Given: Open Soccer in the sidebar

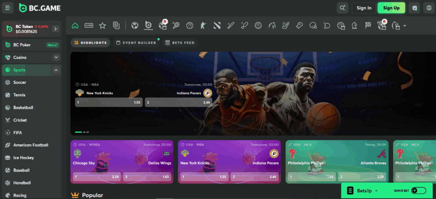Looking at the screenshot, I should point(31,83).
